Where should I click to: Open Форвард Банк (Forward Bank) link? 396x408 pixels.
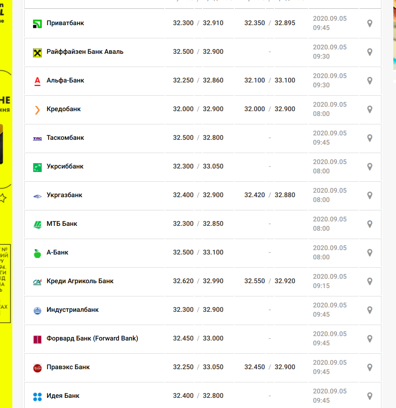coord(92,338)
